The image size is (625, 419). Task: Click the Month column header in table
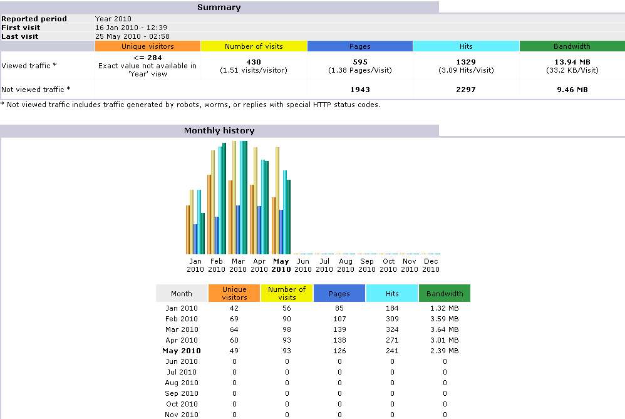182,294
